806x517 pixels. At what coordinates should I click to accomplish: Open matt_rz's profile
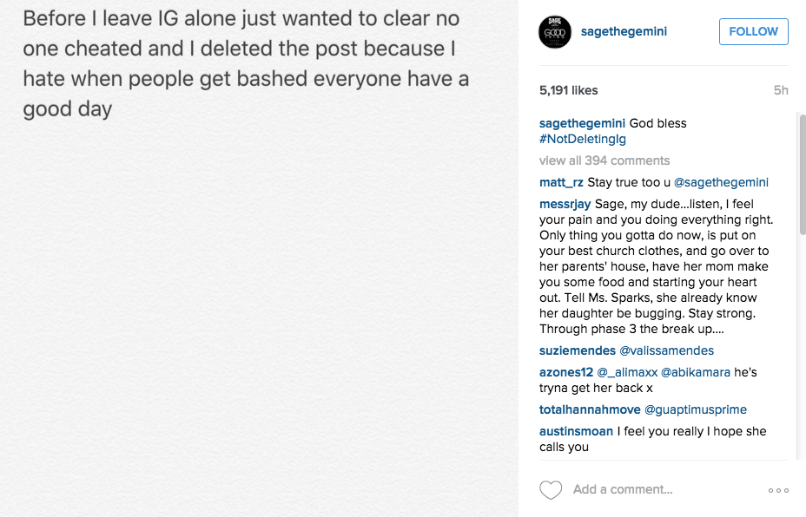pos(561,182)
